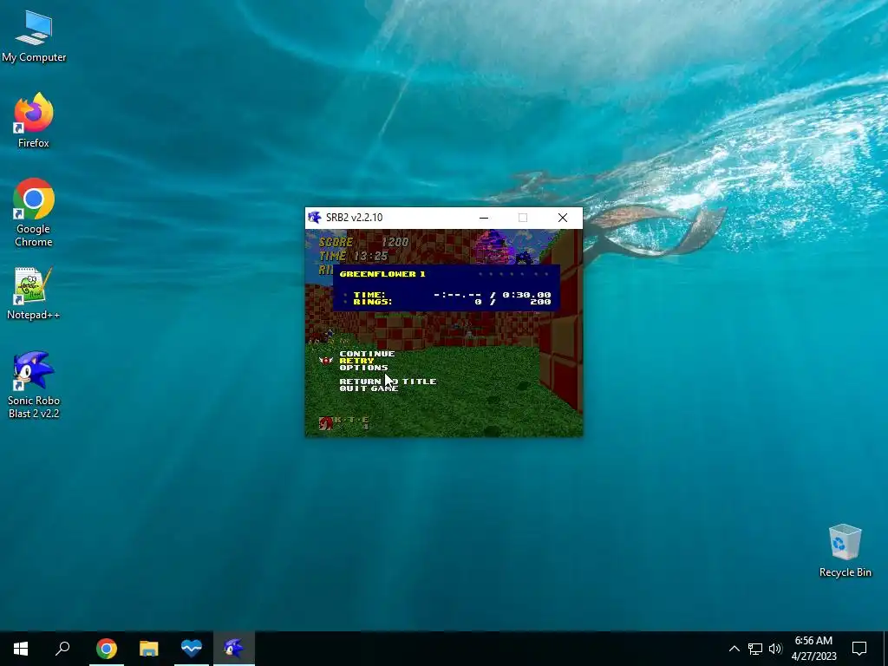Click the Knuckles lives icon in HUD

click(326, 423)
